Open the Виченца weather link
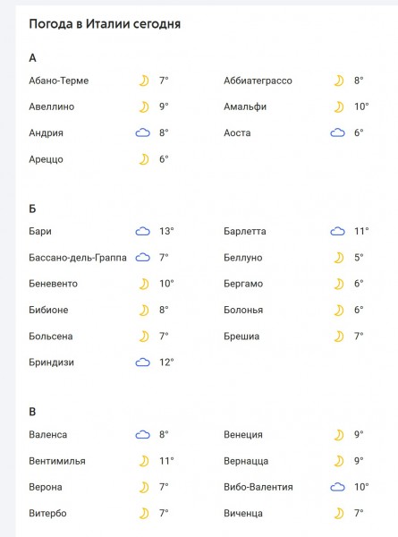 point(243,514)
